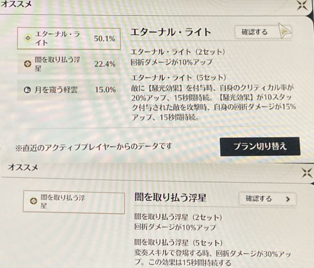Click the 15.0% usage value
Viewport: 314px width, 268px height.
(105, 89)
